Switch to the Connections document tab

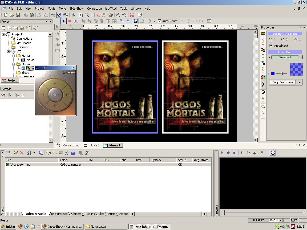(67, 145)
